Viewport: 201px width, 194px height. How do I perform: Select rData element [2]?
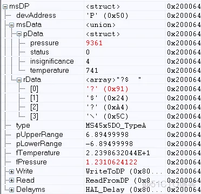(x=34, y=107)
